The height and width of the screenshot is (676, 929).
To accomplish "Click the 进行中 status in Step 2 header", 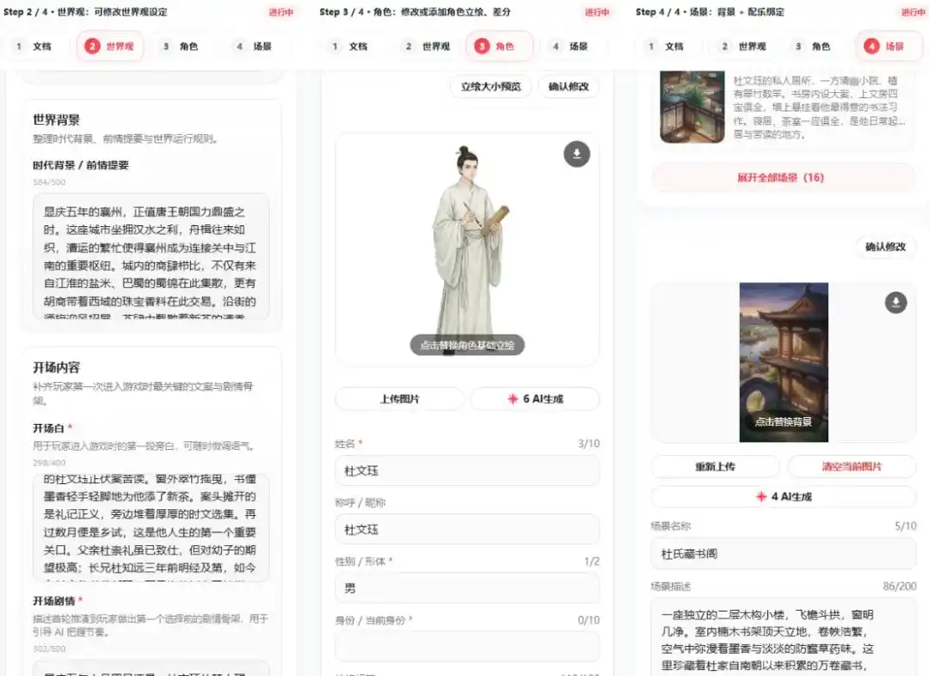I will click(x=280, y=12).
